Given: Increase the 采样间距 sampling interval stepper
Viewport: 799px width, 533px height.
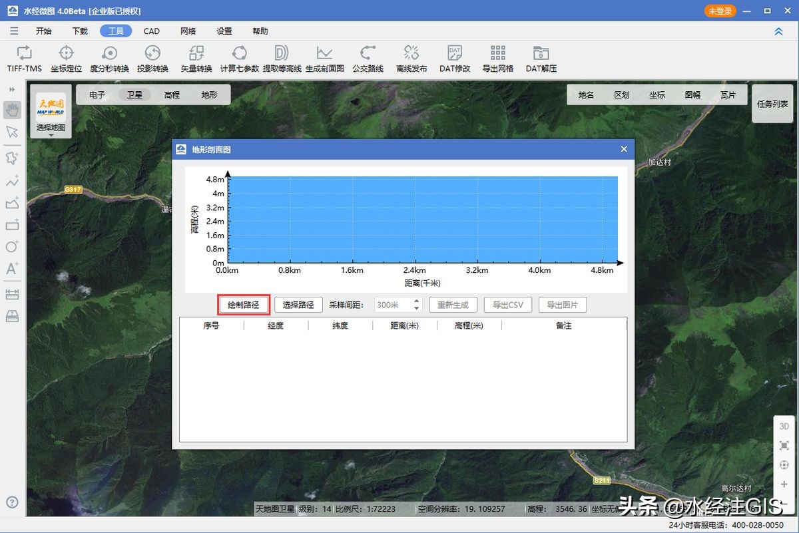Looking at the screenshot, I should (417, 301).
